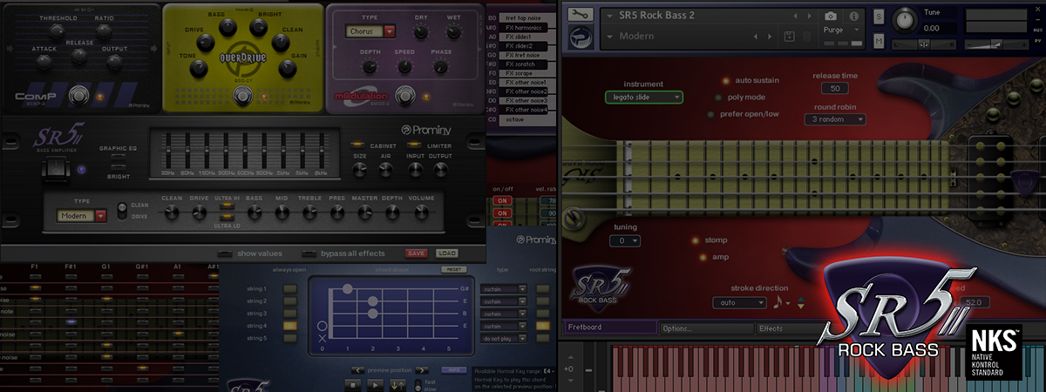Image resolution: width=1046 pixels, height=392 pixels.
Task: Click the release time value field
Action: pos(834,88)
